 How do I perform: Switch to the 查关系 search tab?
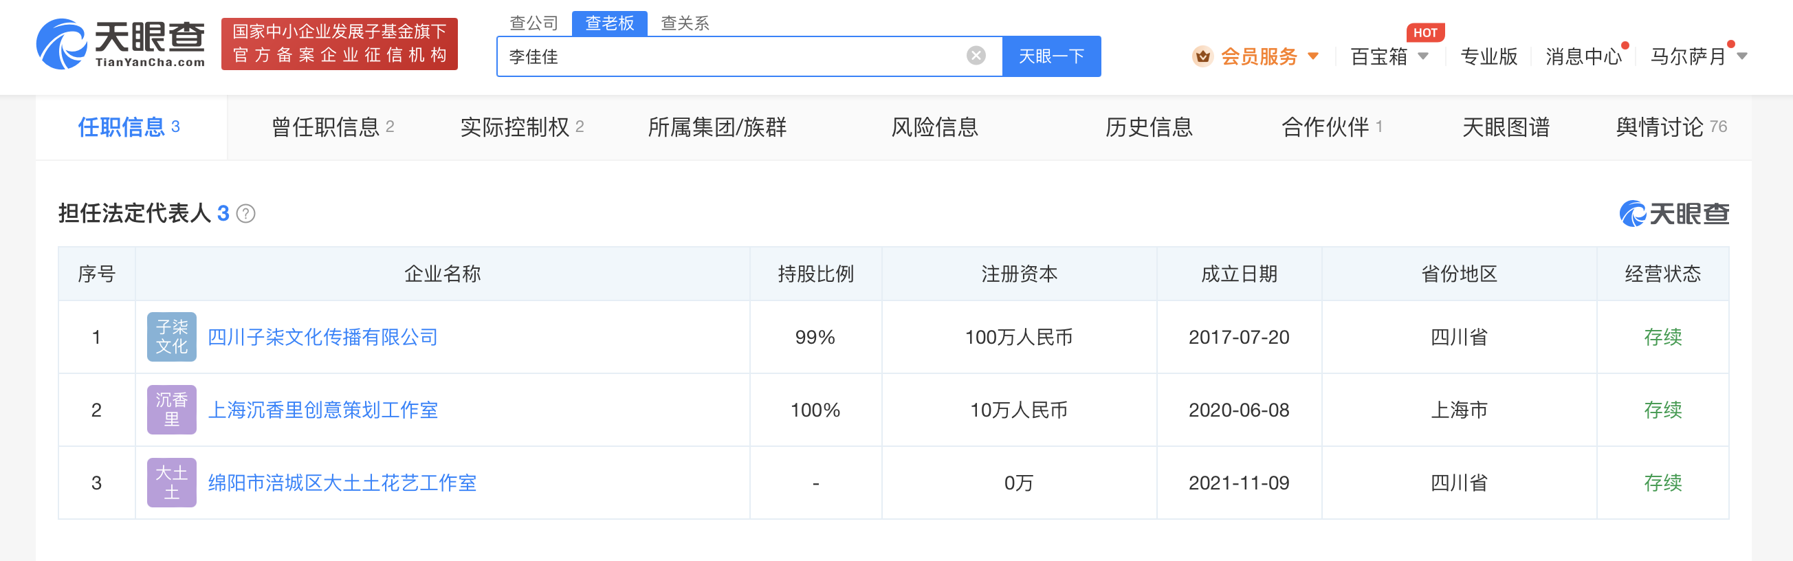[x=684, y=23]
